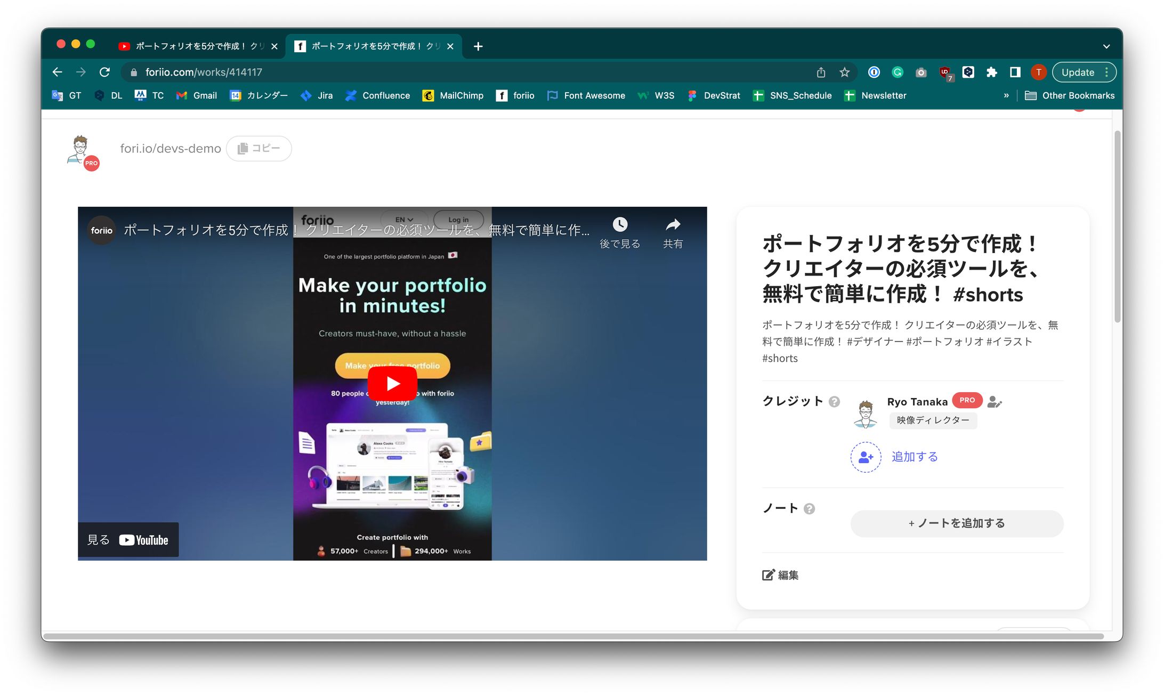Open a new browser tab
The width and height of the screenshot is (1164, 696).
pyautogui.click(x=478, y=46)
